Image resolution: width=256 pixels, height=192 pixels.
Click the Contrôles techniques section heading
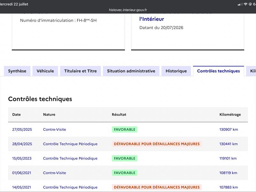(x=40, y=99)
